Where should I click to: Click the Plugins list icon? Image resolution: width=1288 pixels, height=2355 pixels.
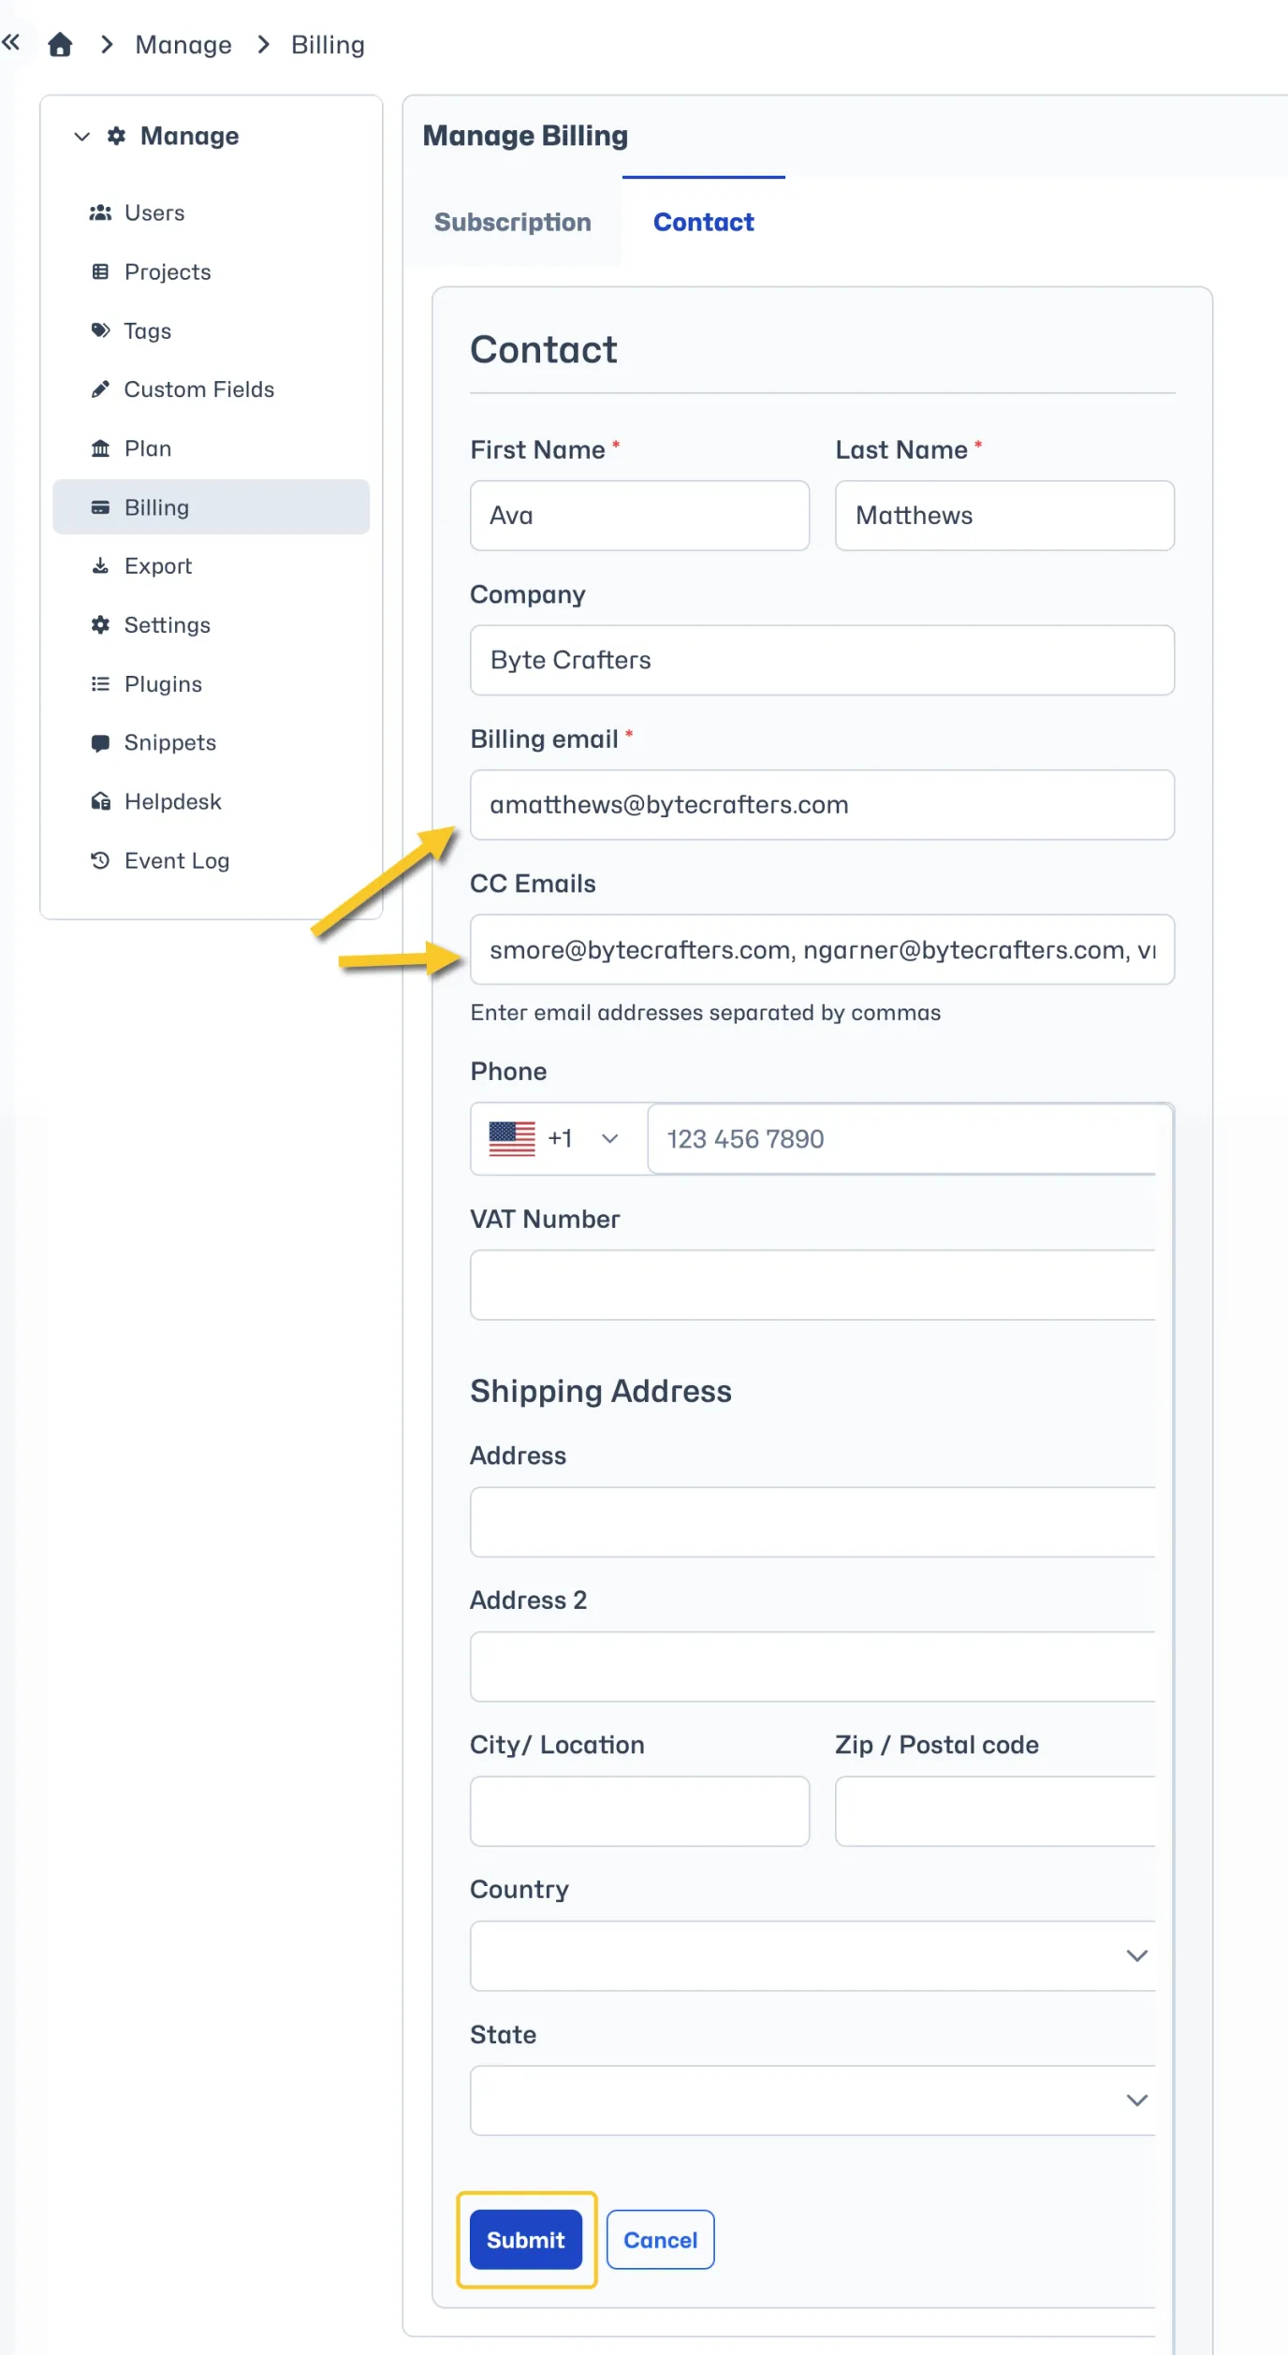(100, 684)
